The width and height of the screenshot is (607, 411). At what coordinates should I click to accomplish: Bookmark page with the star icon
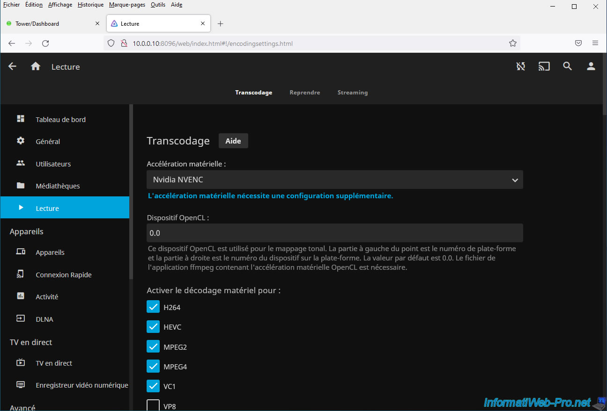click(x=512, y=43)
